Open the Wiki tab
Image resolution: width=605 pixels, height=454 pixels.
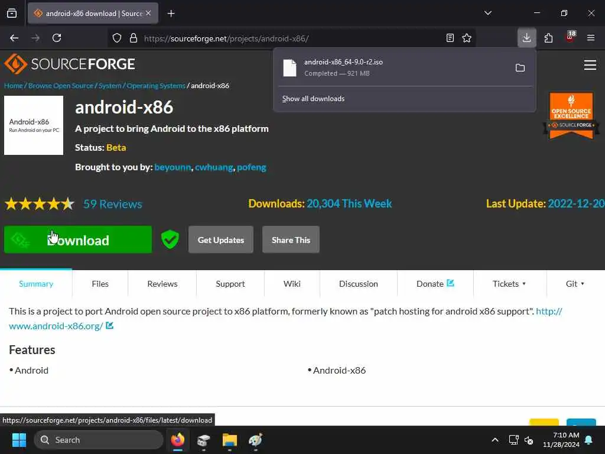[292, 284]
